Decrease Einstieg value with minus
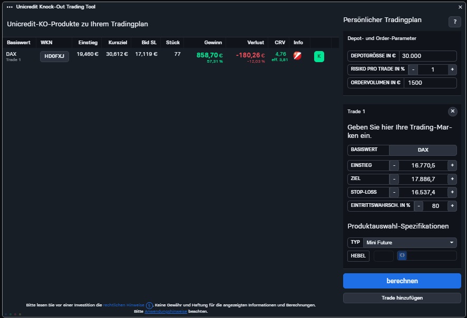The image size is (467, 318). pos(394,165)
